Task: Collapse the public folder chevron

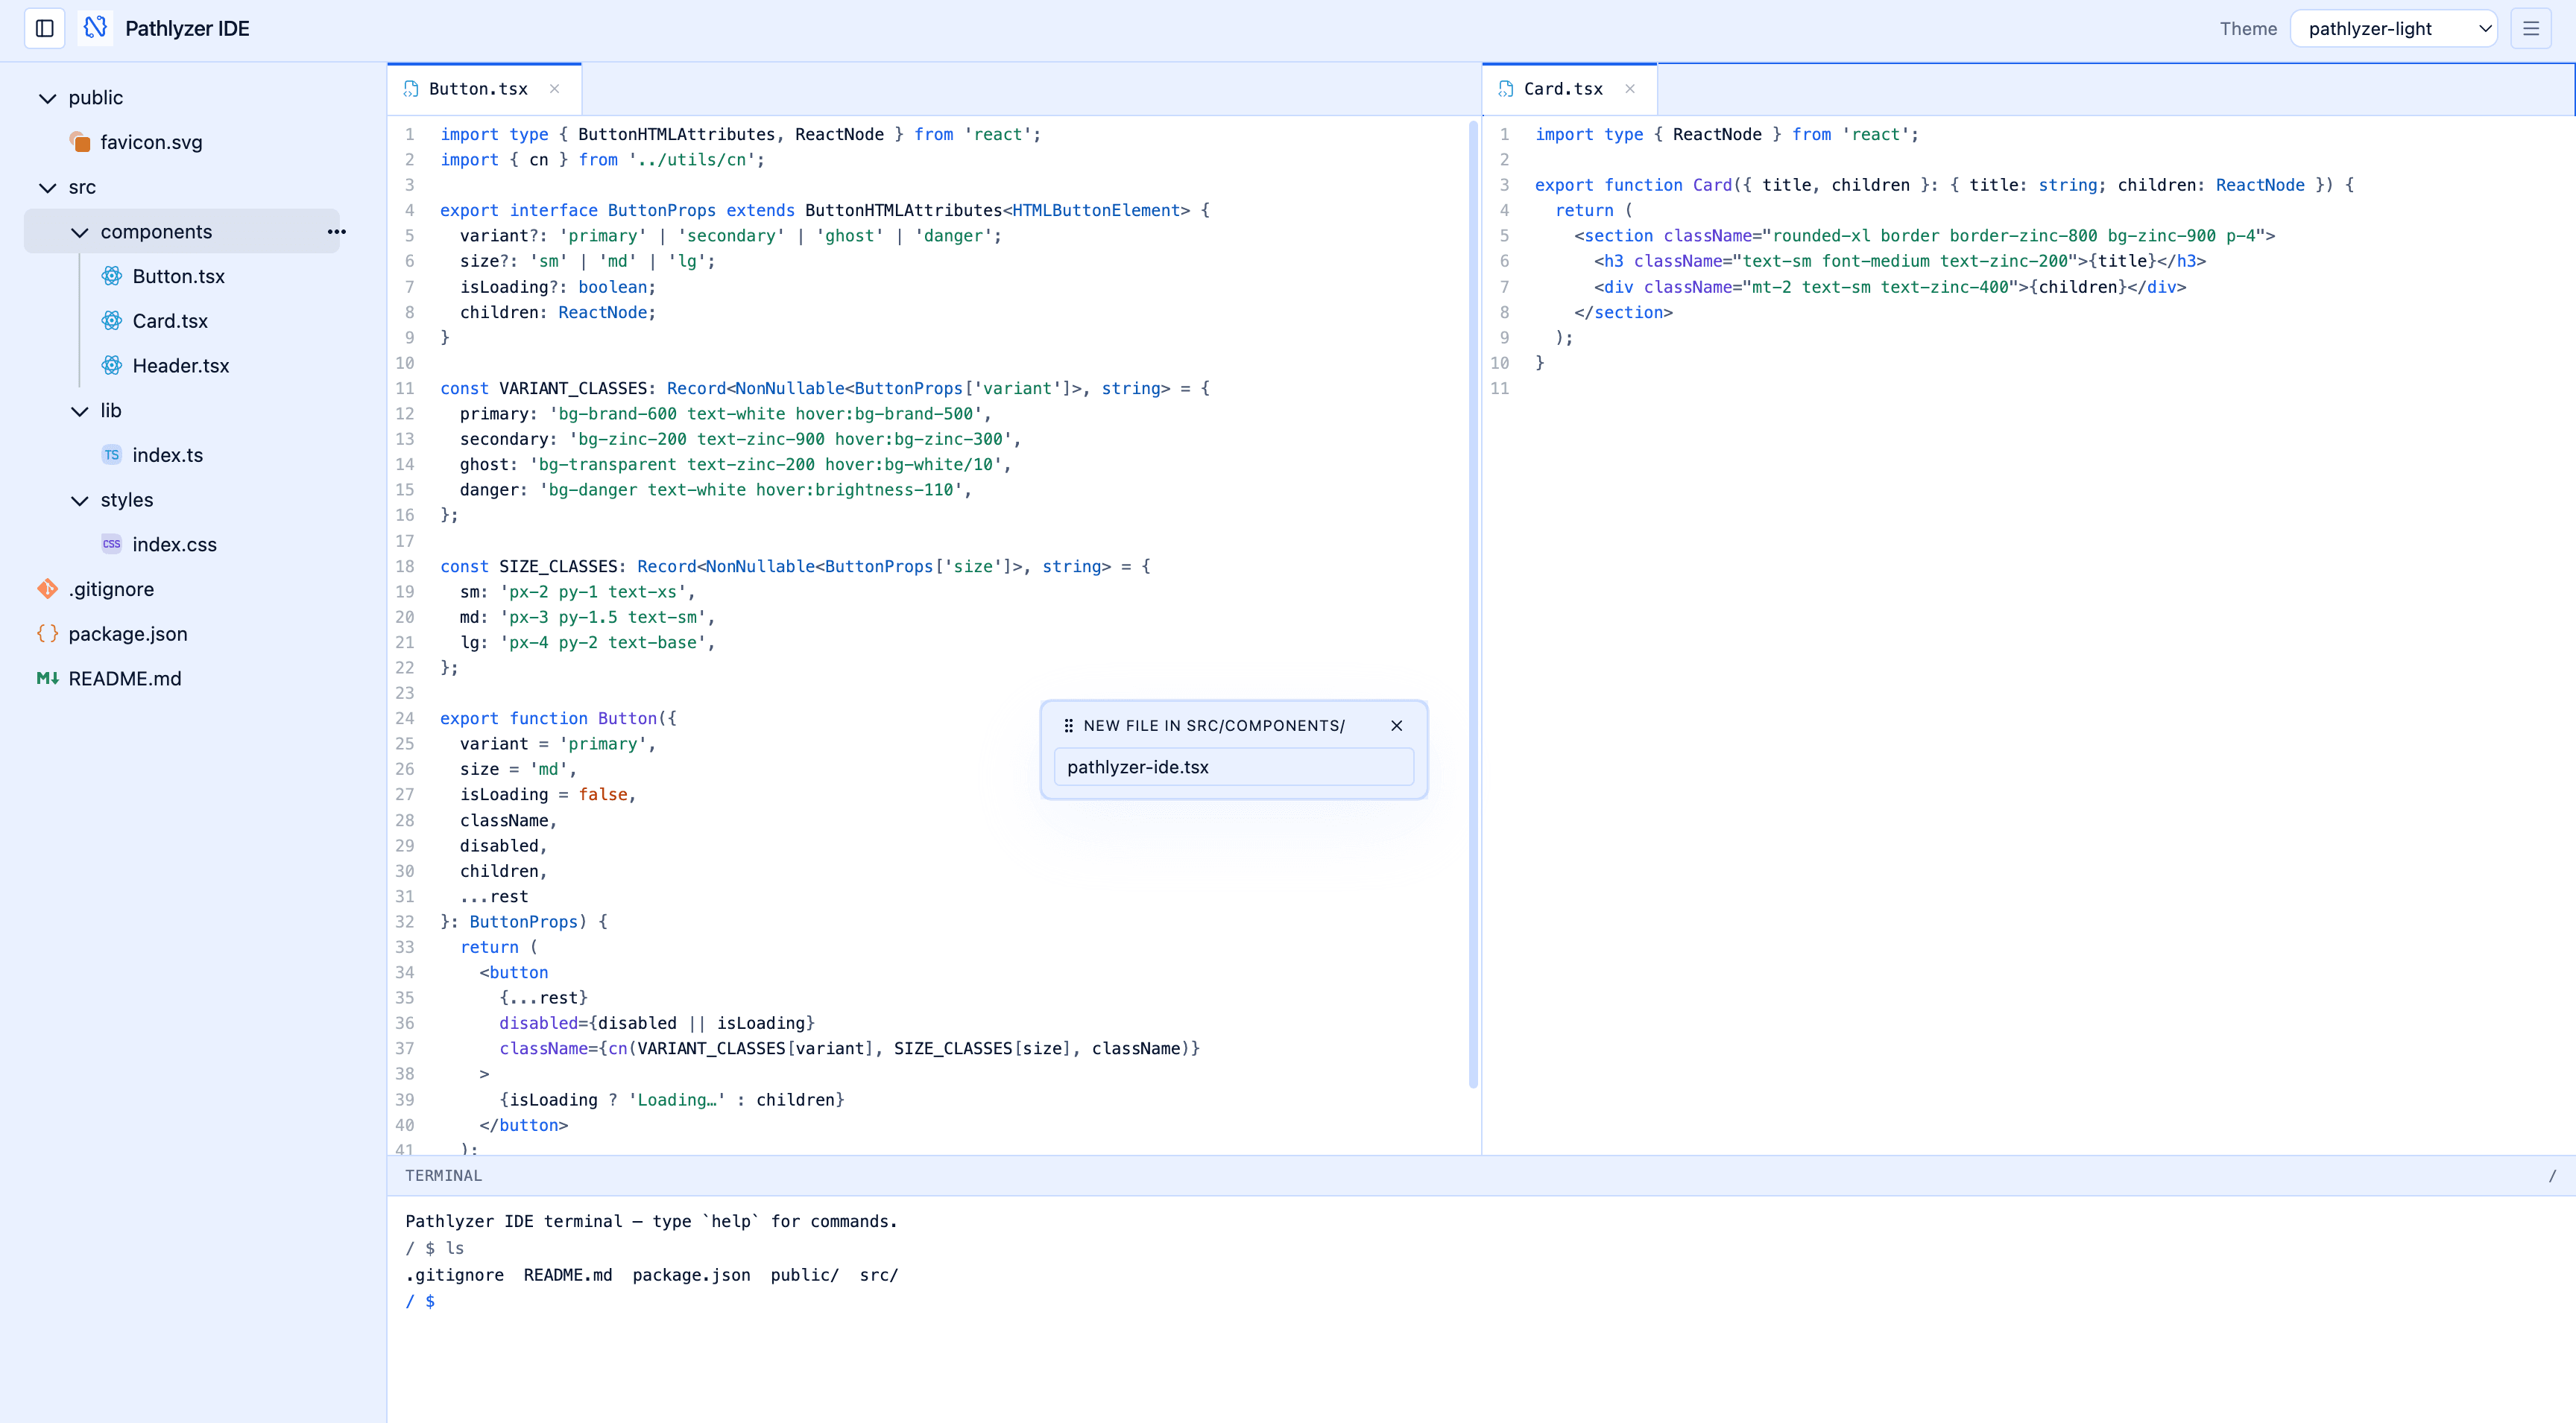Action: [x=47, y=98]
